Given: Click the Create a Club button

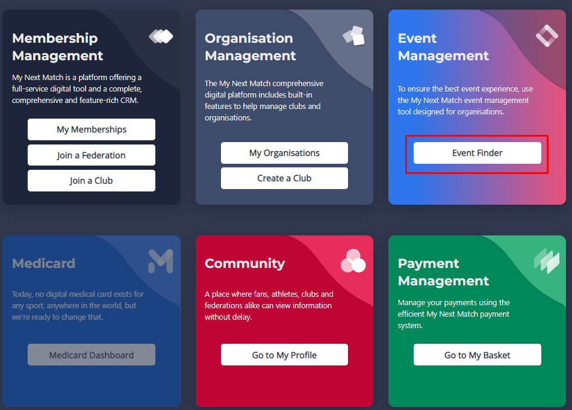Looking at the screenshot, I should pyautogui.click(x=284, y=178).
